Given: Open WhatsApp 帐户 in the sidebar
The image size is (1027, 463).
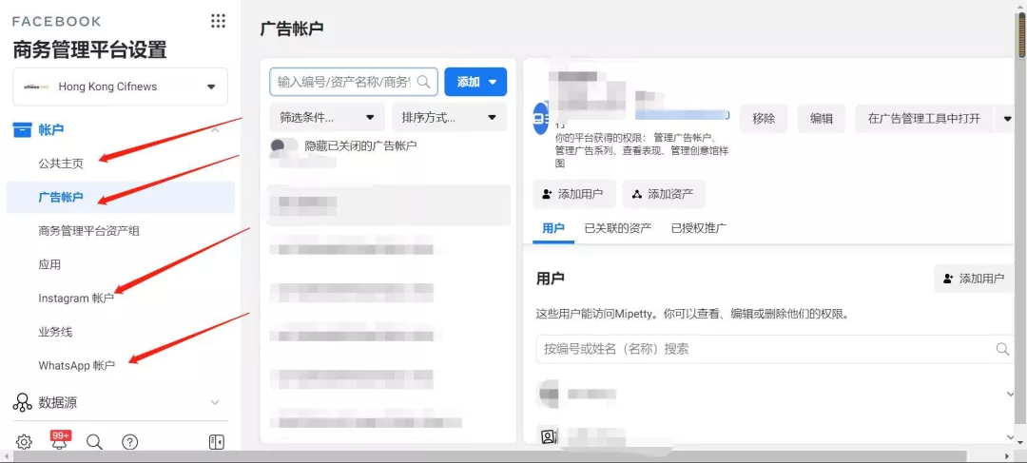Looking at the screenshot, I should 77,365.
